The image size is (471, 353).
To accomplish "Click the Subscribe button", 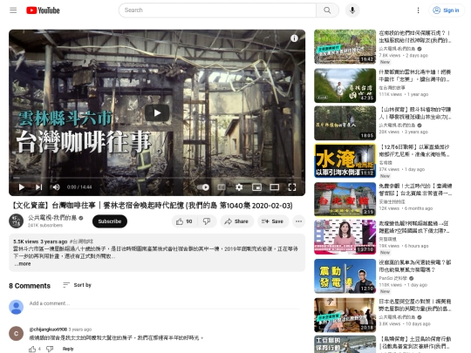I will pos(110,221).
